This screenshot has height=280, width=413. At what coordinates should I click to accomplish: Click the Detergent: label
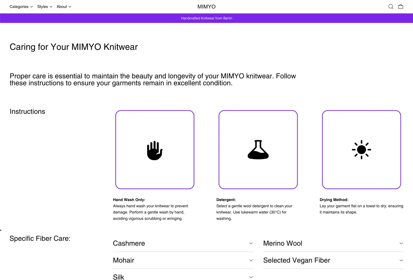tap(226, 200)
